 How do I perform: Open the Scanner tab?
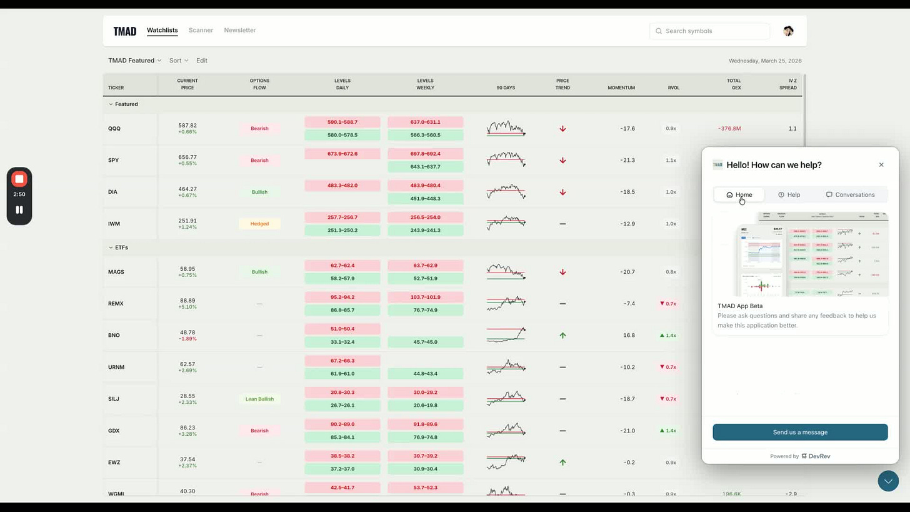(201, 30)
